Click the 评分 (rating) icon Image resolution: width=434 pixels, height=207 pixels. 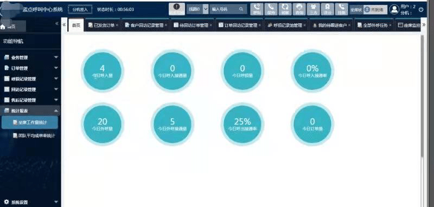(327, 9)
